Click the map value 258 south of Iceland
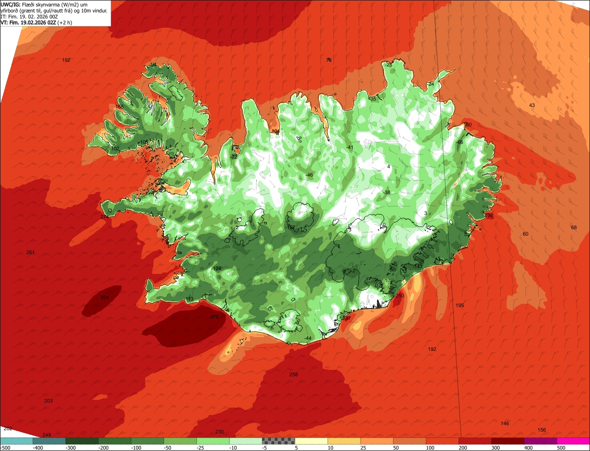 click(x=294, y=374)
